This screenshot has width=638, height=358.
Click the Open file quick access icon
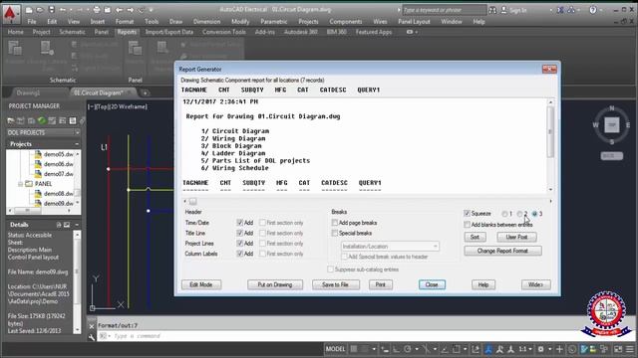(40, 10)
